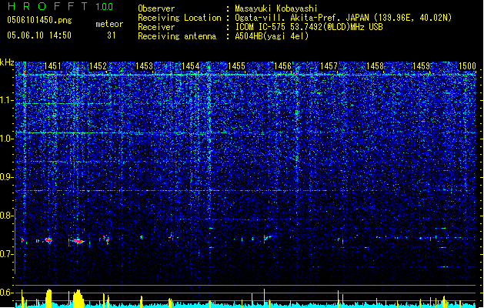Viewport: 484px width, 308px height.
Task: Click the 0.6 kHz axis label
Action: pos(7,293)
